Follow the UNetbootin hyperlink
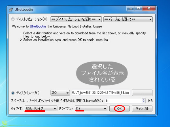This screenshot has height=127, width=170. (x=38, y=26)
